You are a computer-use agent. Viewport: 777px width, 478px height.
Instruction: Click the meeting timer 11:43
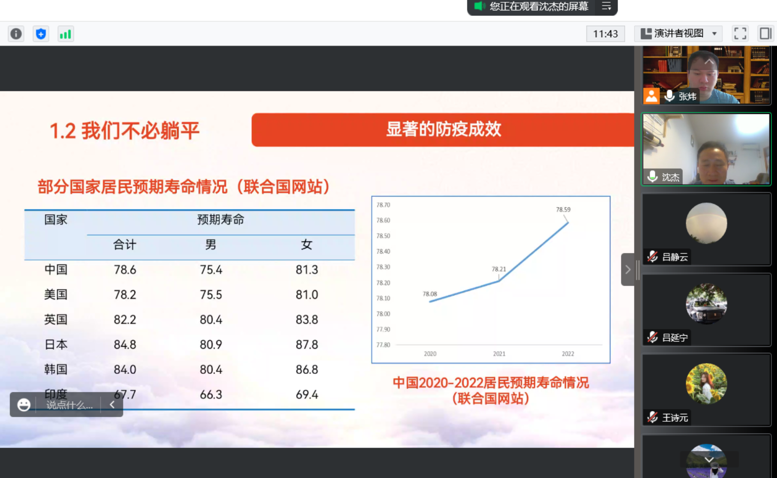click(606, 34)
